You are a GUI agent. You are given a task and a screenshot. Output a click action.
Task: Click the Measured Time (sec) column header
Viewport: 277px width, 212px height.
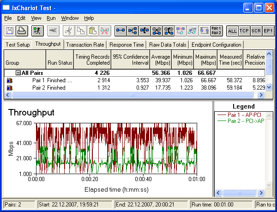(230, 60)
